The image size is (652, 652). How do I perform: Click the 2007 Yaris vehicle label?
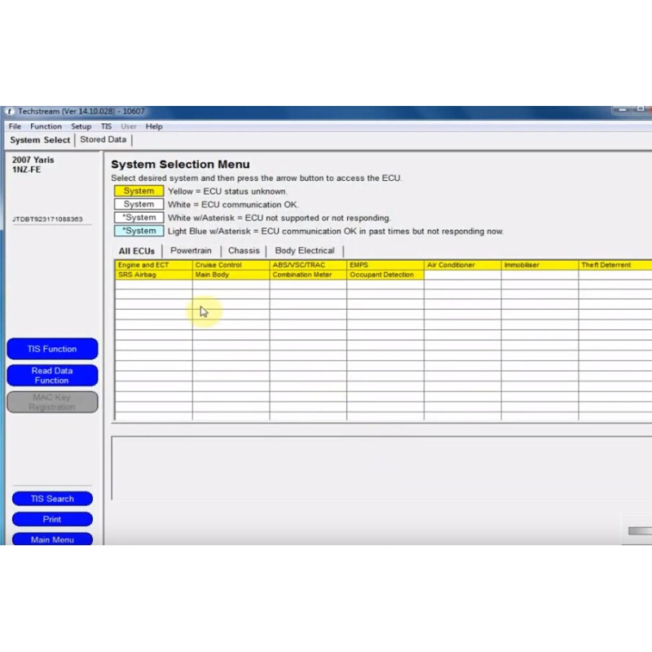pos(33,160)
